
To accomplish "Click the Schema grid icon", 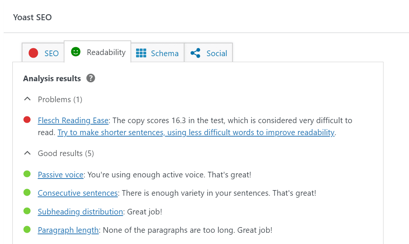I will 141,53.
